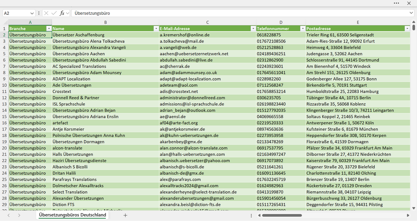Select cell Haziri Übersetzungsdienste
The width and height of the screenshot is (417, 221).
coord(106,161)
